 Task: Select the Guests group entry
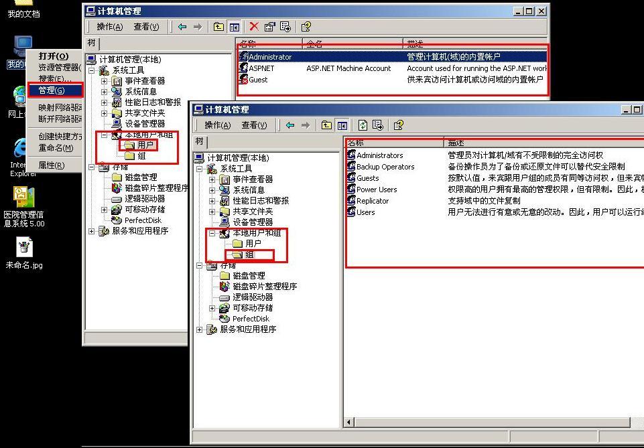(363, 178)
